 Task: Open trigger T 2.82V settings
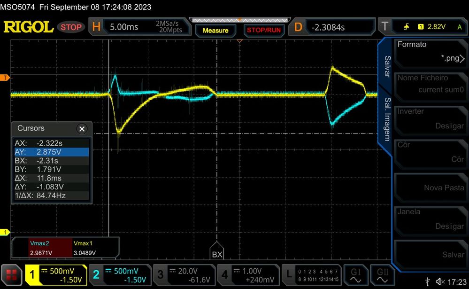(423, 27)
